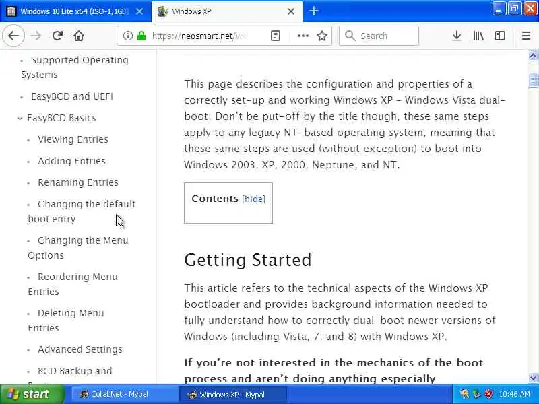Open the Windows start button
The width and height of the screenshot is (539, 404).
point(32,394)
